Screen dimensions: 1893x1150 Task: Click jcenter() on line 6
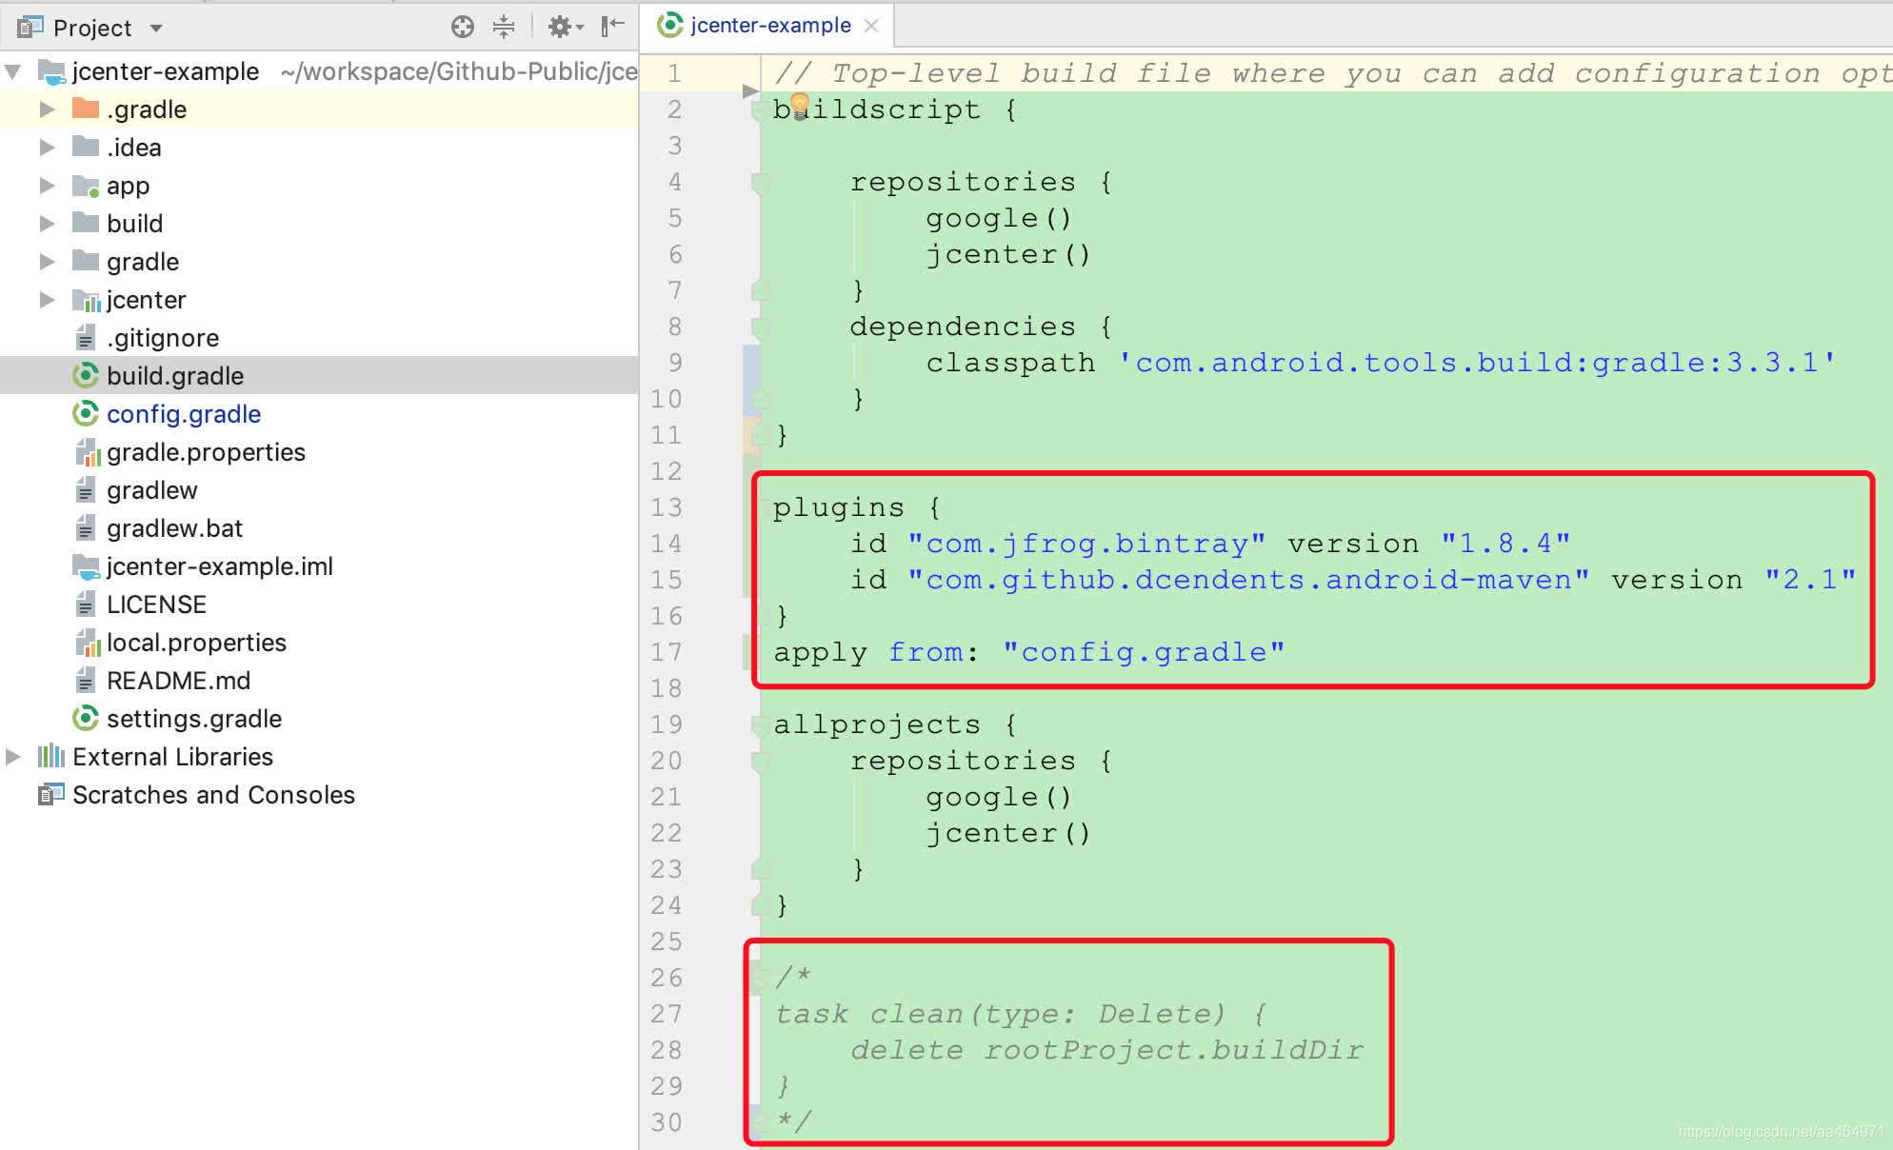[1008, 255]
